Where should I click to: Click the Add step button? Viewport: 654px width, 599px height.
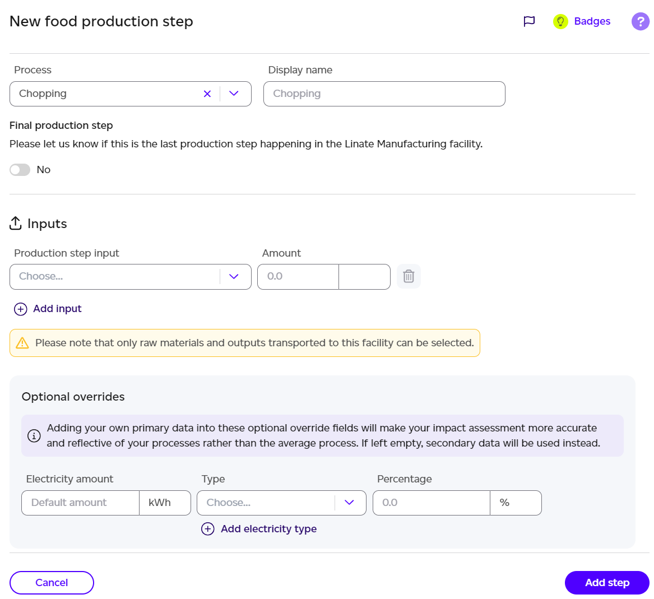point(607,583)
